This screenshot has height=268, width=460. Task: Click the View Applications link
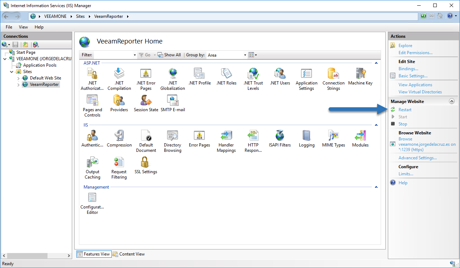pos(415,85)
